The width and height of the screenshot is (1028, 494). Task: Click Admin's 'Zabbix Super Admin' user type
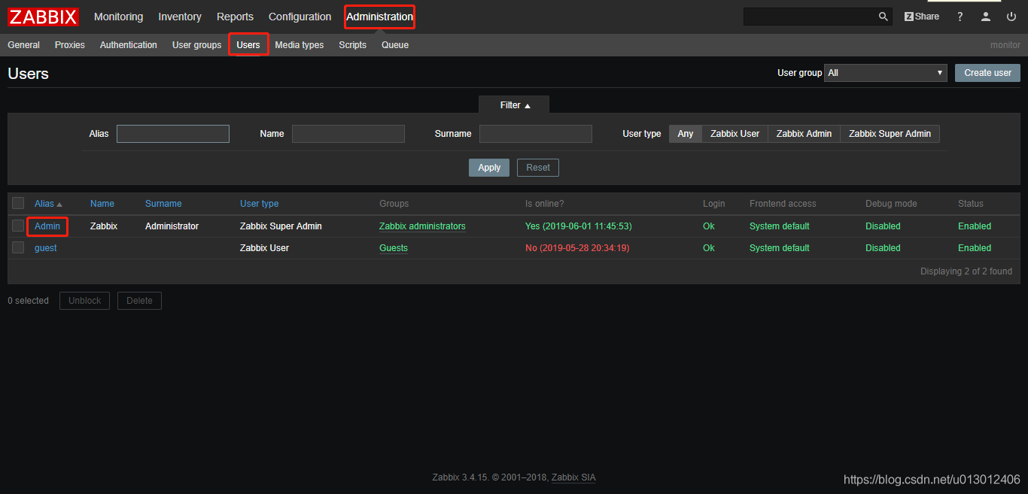pos(281,226)
